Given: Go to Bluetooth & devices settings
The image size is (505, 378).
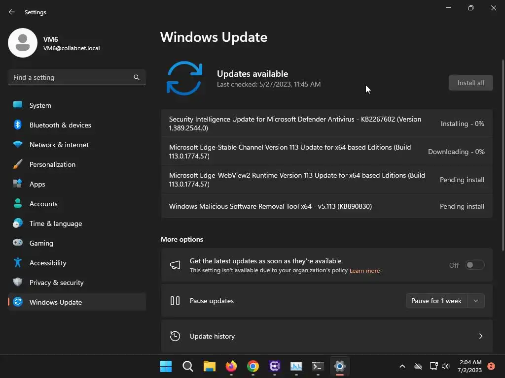Looking at the screenshot, I should (76, 125).
